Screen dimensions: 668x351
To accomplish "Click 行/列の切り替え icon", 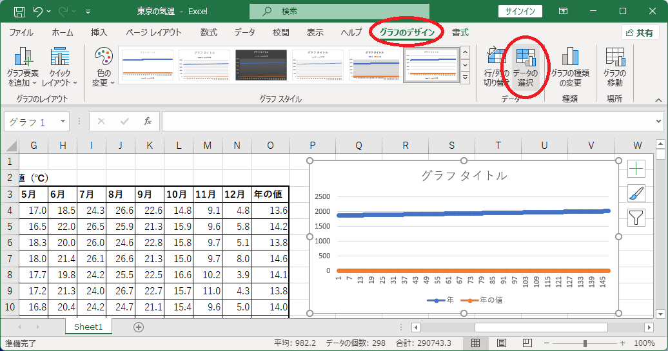I will (496, 67).
